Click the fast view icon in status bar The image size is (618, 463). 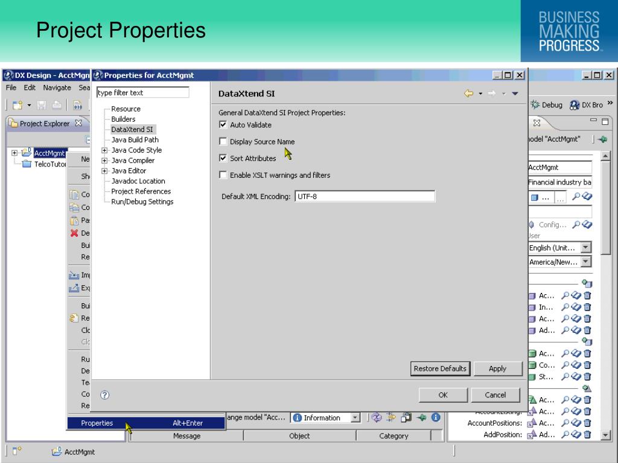17,451
